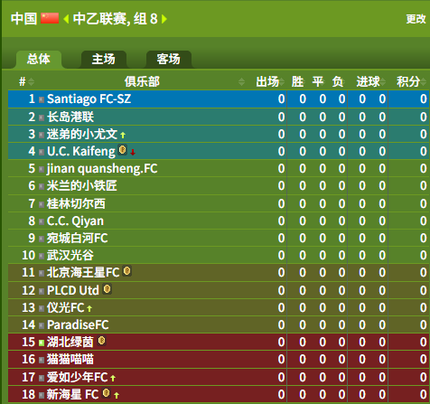Click coin badge beside 新海星 FC

click(106, 393)
